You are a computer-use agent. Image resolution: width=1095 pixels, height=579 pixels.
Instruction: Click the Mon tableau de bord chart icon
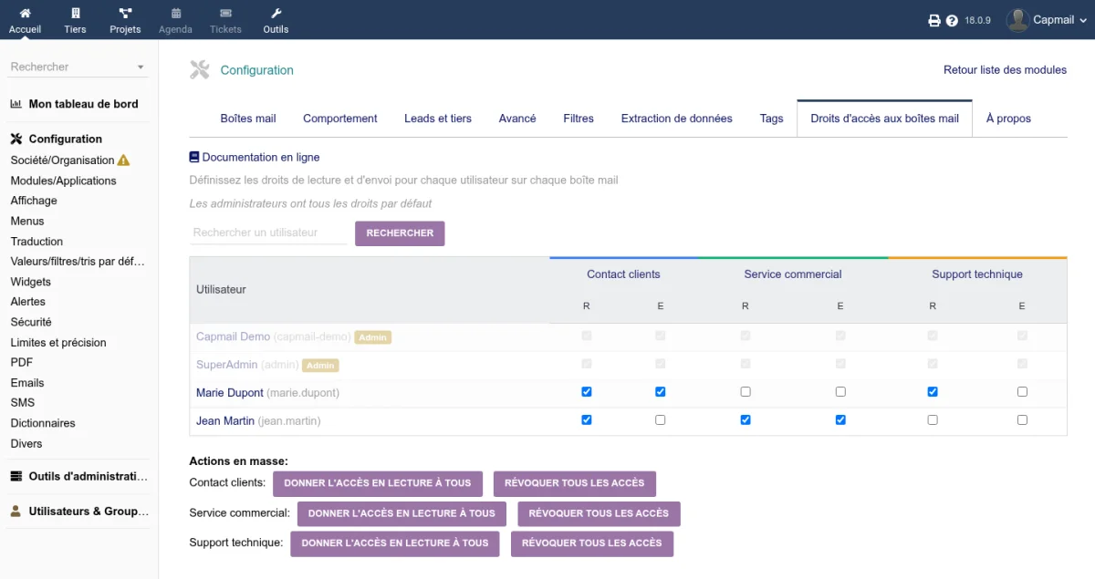pos(16,104)
